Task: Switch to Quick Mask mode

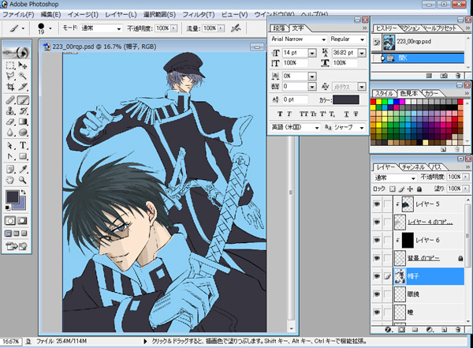Action: [x=22, y=221]
